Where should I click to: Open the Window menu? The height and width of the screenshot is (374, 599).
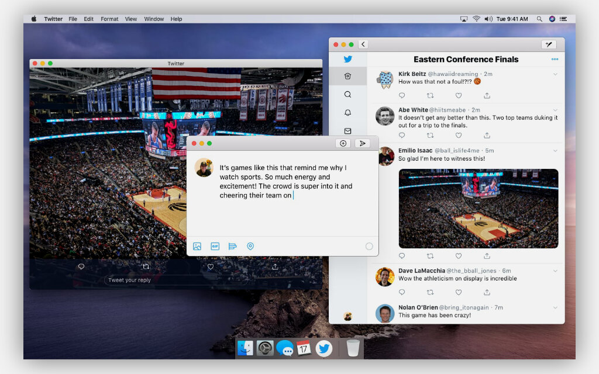coord(154,19)
